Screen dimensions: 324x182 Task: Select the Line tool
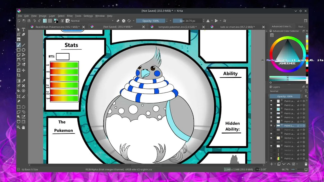click(24, 45)
